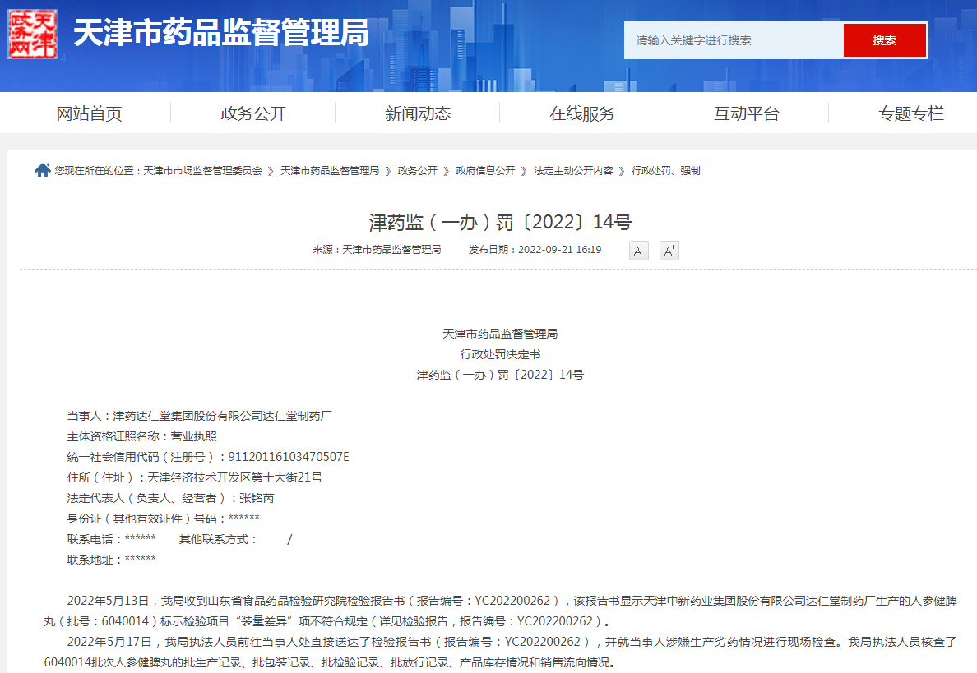Open the 网站首页 menu item

[89, 113]
